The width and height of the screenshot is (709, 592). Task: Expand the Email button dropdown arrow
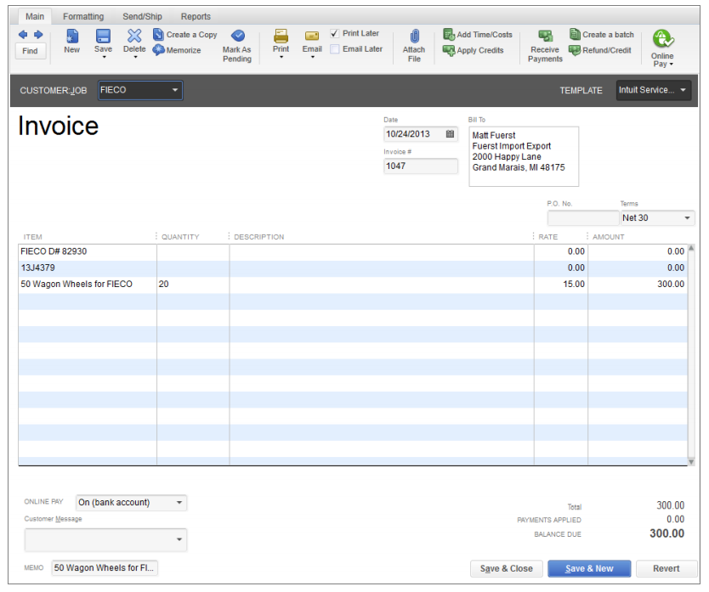[313, 58]
